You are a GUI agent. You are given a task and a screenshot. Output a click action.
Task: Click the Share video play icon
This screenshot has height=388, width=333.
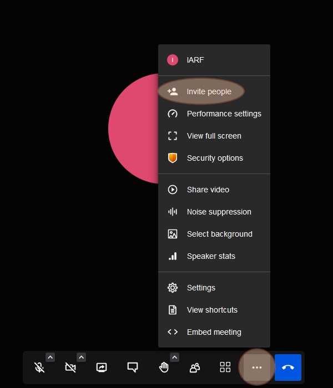coord(173,190)
